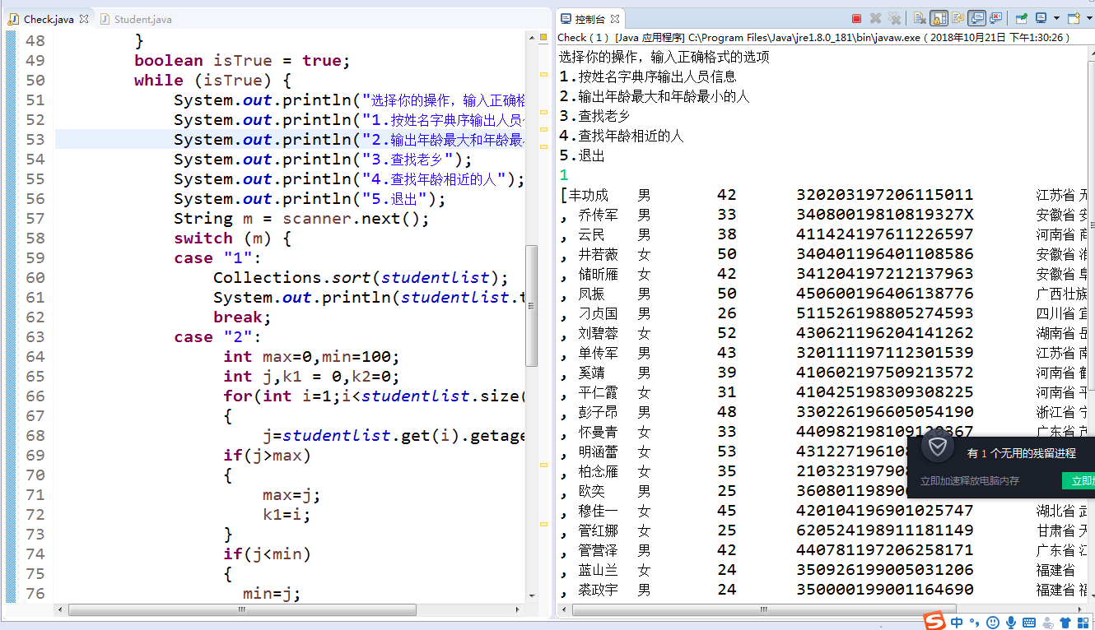Click Open Console icon
This screenshot has width=1095, height=630.
click(x=1073, y=18)
